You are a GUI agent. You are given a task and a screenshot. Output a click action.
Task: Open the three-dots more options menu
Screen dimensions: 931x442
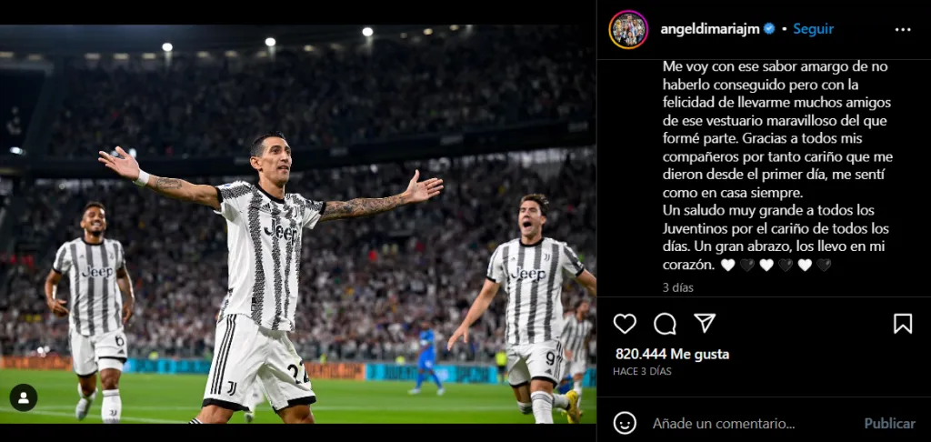click(x=903, y=30)
